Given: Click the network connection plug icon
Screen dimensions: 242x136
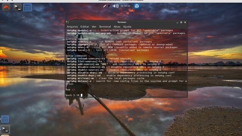Looking at the screenshot, I should [x=104, y=6].
